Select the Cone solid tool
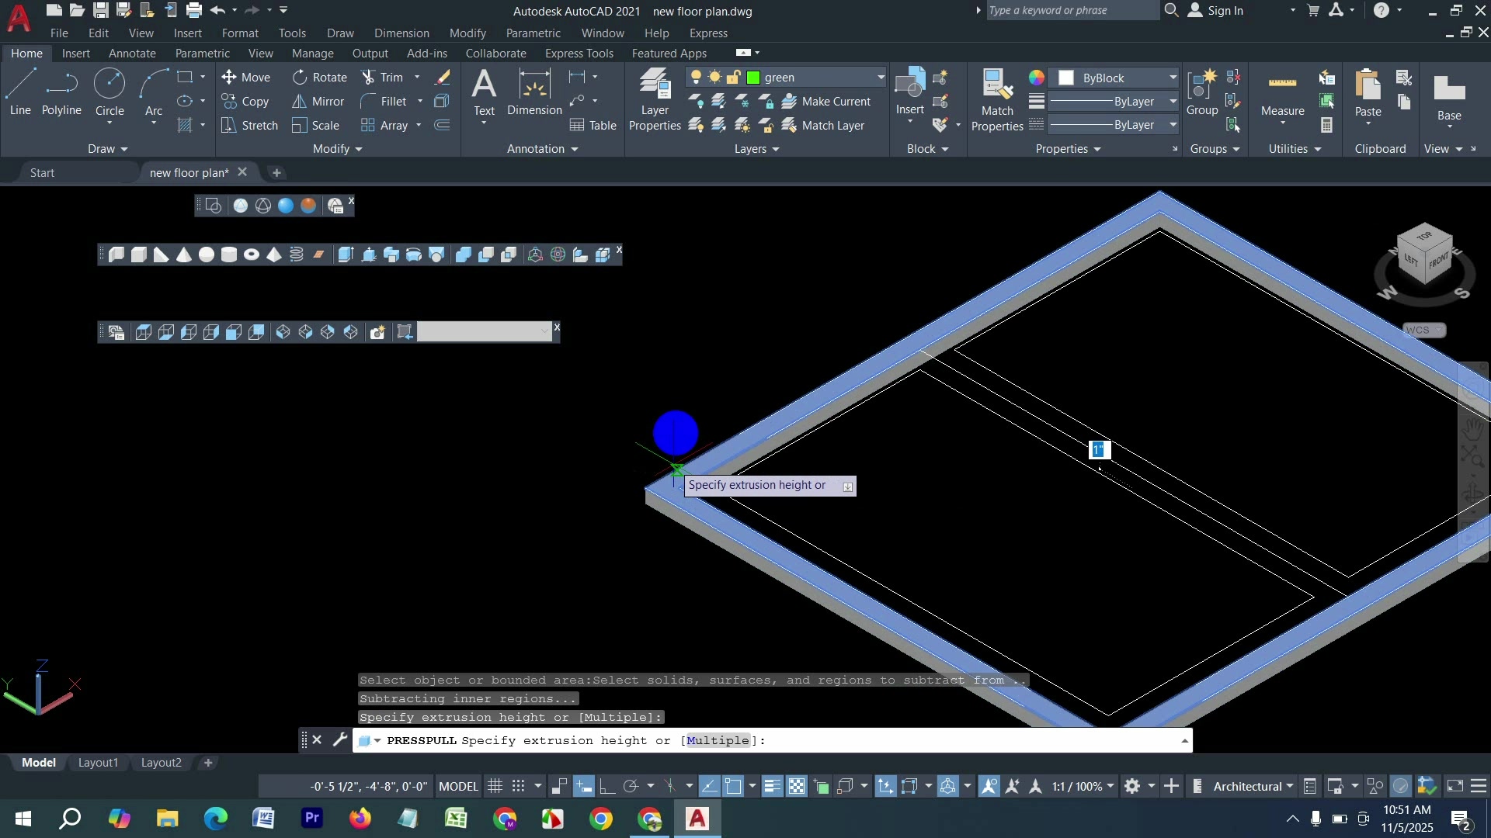The height and width of the screenshot is (838, 1491). click(x=184, y=255)
